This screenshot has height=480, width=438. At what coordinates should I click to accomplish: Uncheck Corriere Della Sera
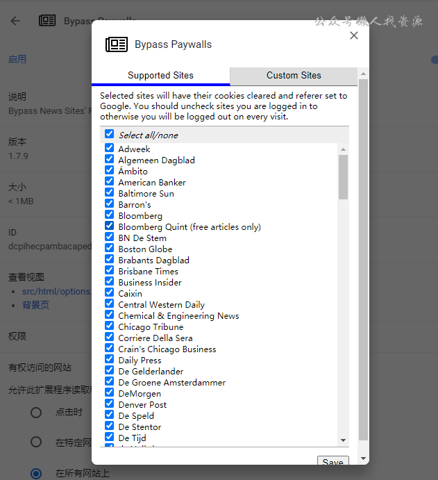coord(109,337)
